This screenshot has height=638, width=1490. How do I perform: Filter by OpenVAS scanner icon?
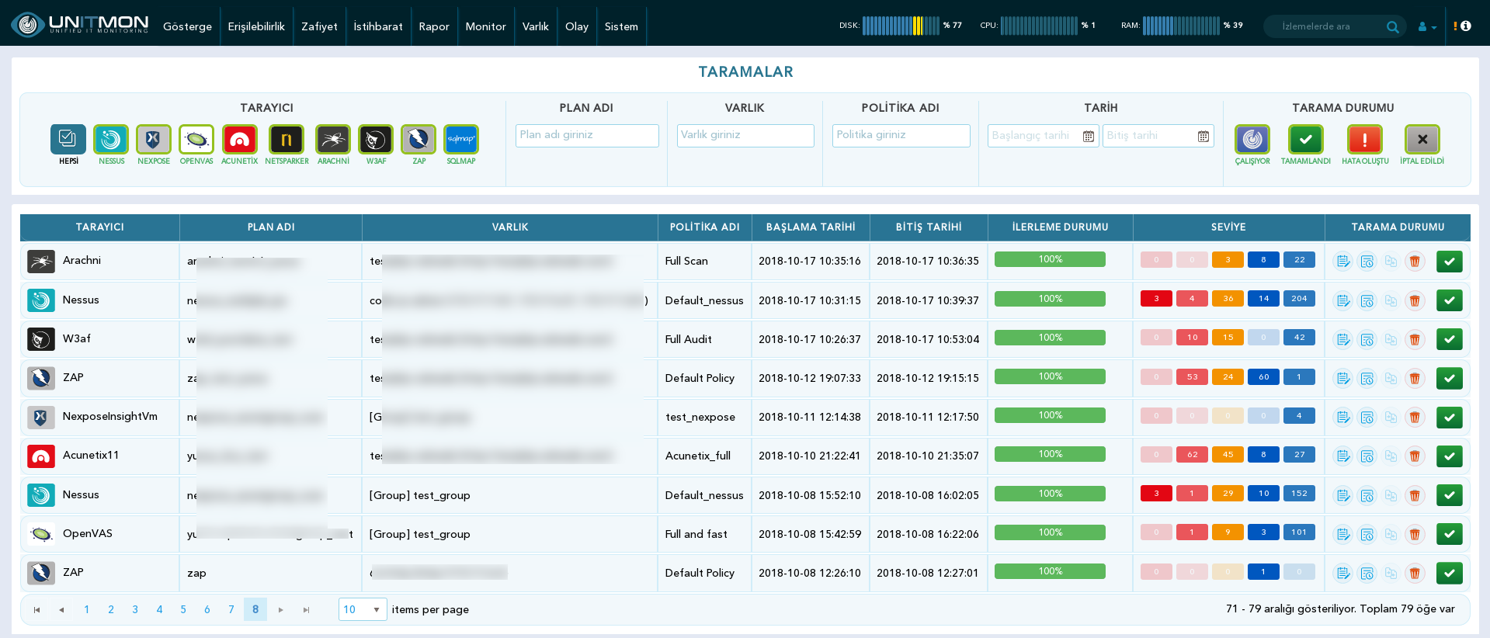(196, 140)
